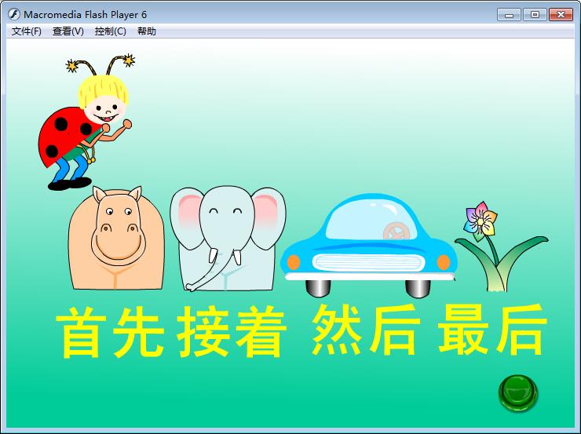This screenshot has height=434, width=581.
Task: Open the 查看(V) menu
Action: [68, 31]
